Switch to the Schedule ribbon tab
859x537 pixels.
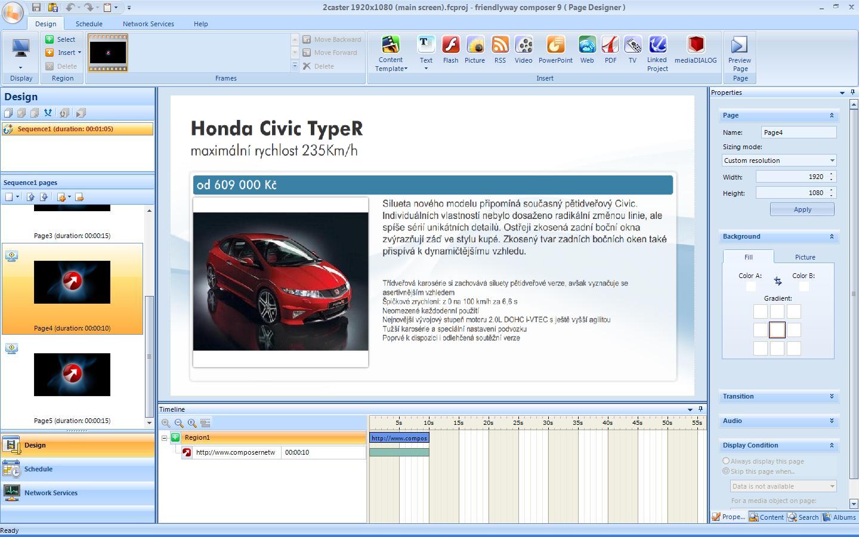89,24
